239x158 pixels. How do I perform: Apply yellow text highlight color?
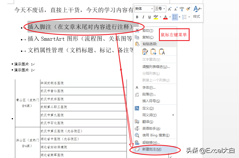pyautogui.click(x=156, y=17)
